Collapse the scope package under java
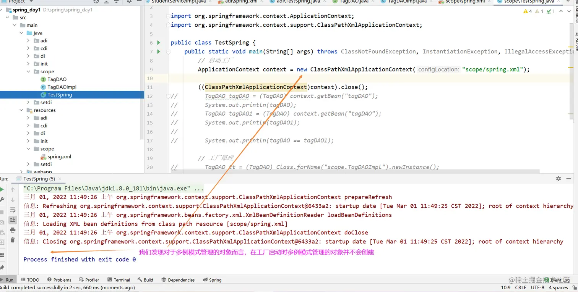 pyautogui.click(x=28, y=72)
